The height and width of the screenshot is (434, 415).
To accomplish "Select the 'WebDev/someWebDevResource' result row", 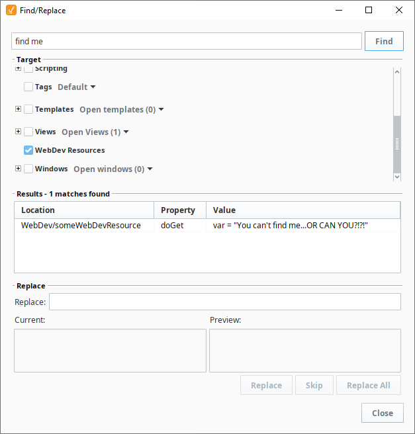I will point(207,226).
